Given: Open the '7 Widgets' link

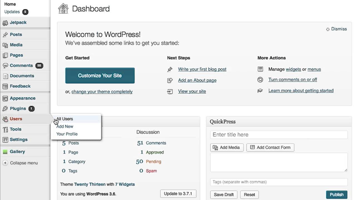Looking at the screenshot, I should tap(125, 184).
